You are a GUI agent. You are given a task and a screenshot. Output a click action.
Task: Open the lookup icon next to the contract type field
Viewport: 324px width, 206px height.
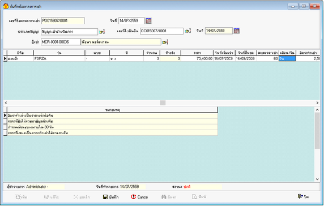pyautogui.click(x=102, y=32)
